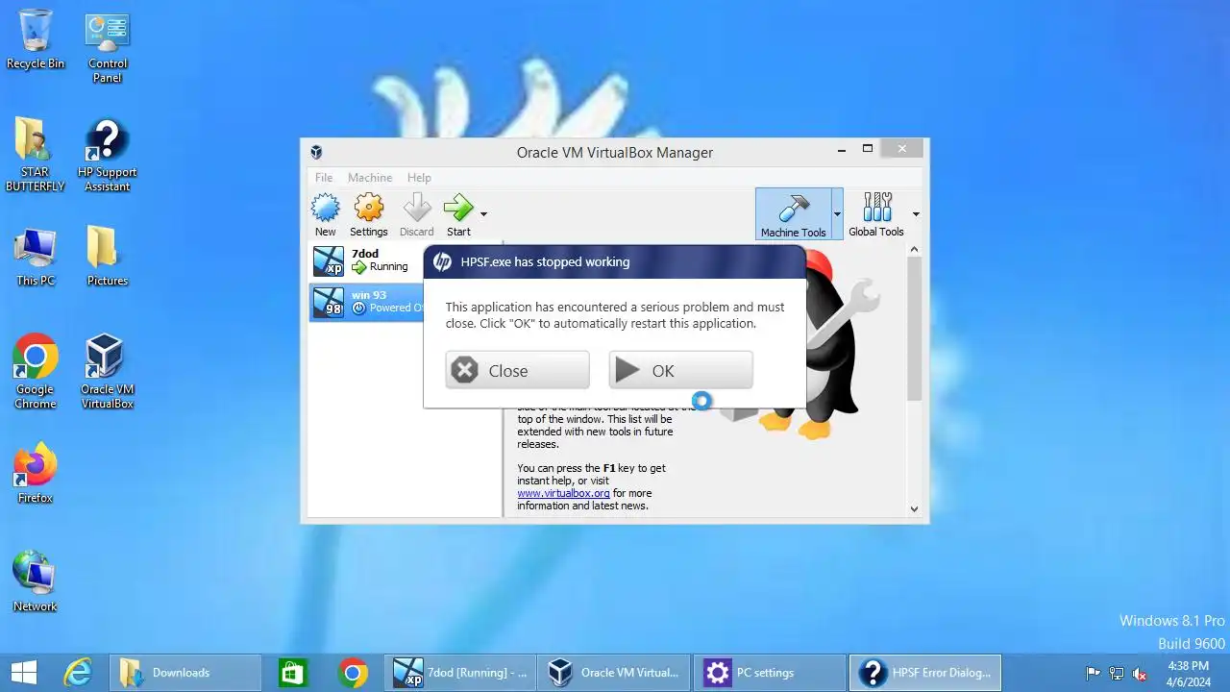Start the selected virtual machine
This screenshot has width=1230, height=692.
click(458, 214)
